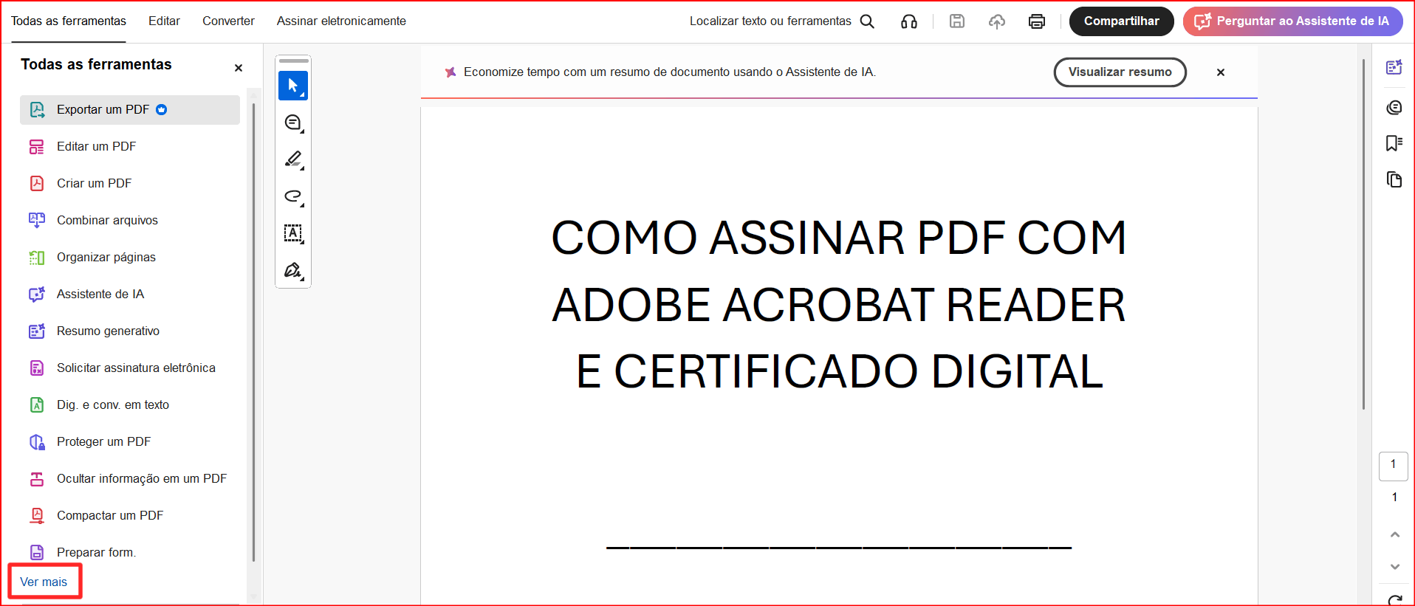
Task: Close the Todas as ferramentas panel
Action: (239, 68)
